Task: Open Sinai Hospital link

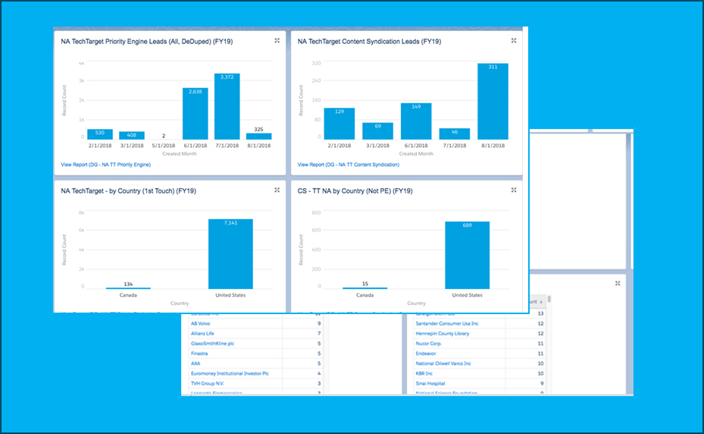Action: (430, 383)
